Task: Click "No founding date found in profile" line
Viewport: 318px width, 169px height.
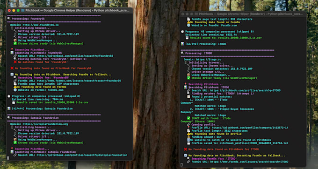Action: tap(216, 134)
